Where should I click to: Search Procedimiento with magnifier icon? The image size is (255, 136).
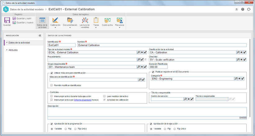pos(139,60)
